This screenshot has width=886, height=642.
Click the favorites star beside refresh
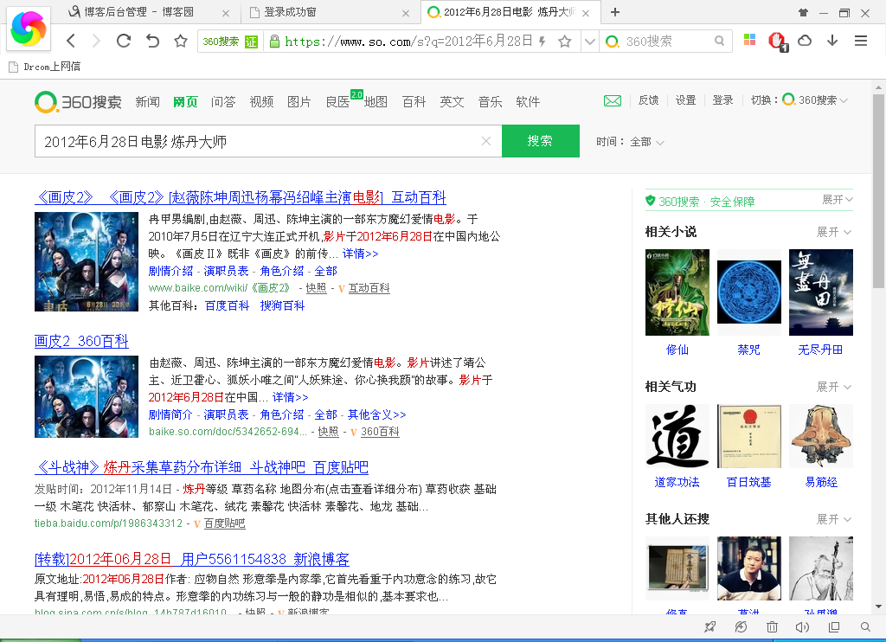click(180, 41)
